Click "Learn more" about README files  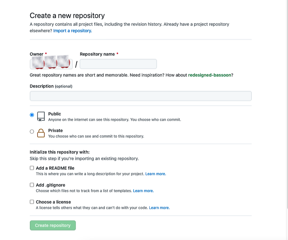click(155, 174)
